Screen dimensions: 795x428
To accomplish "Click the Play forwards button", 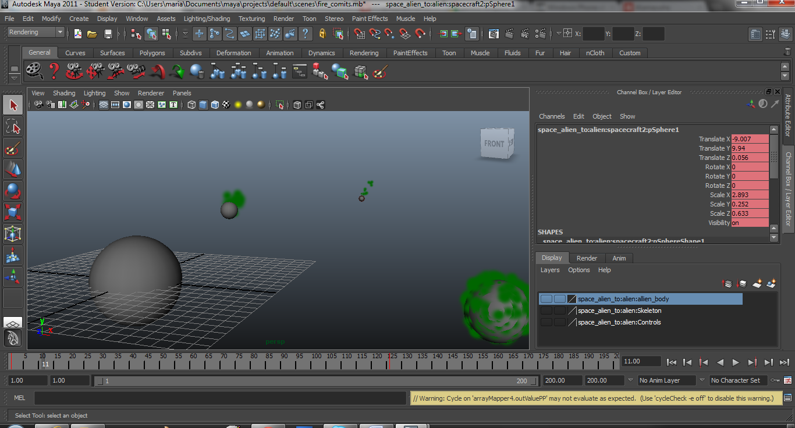I will tap(736, 362).
